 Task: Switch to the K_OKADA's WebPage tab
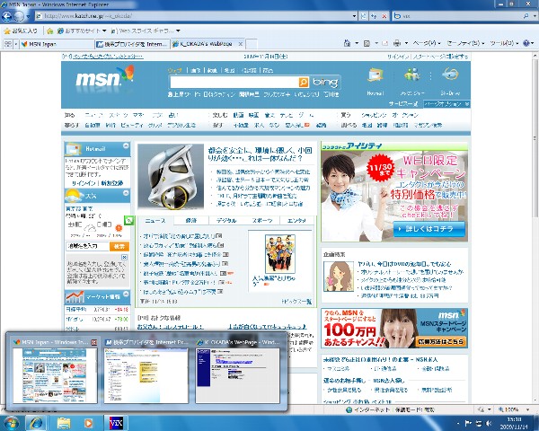pos(205,44)
